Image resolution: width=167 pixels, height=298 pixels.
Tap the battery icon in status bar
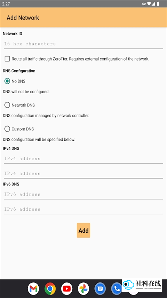click(x=158, y=3)
